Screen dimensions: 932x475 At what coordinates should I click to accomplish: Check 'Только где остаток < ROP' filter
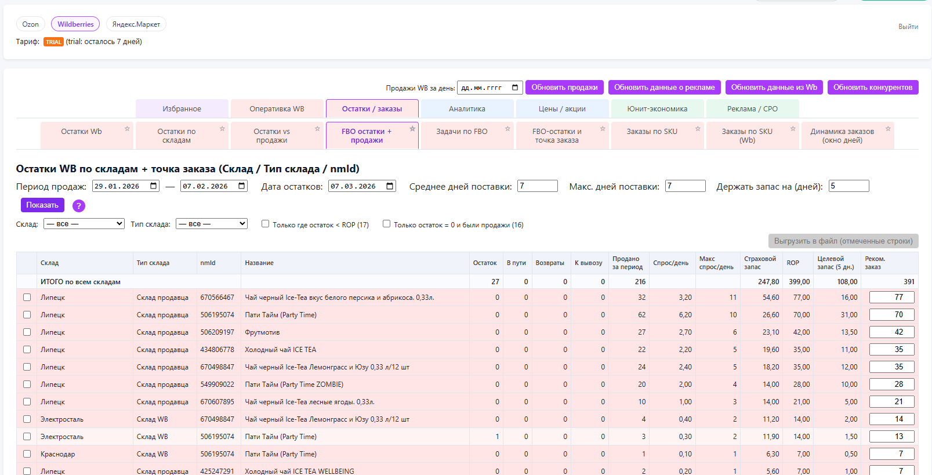click(265, 224)
